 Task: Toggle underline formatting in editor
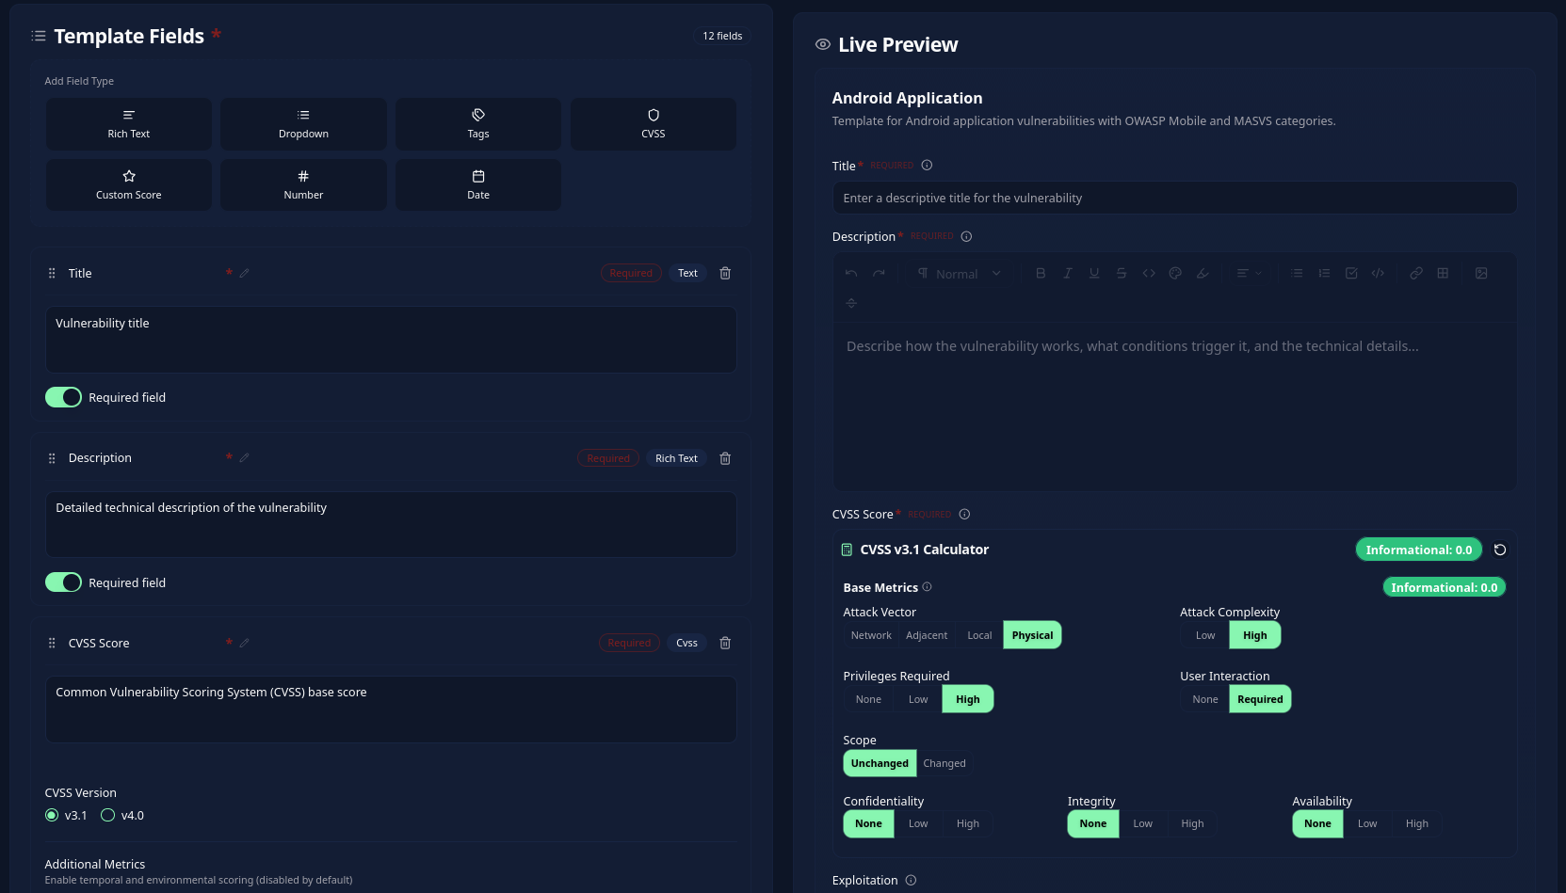tap(1094, 273)
